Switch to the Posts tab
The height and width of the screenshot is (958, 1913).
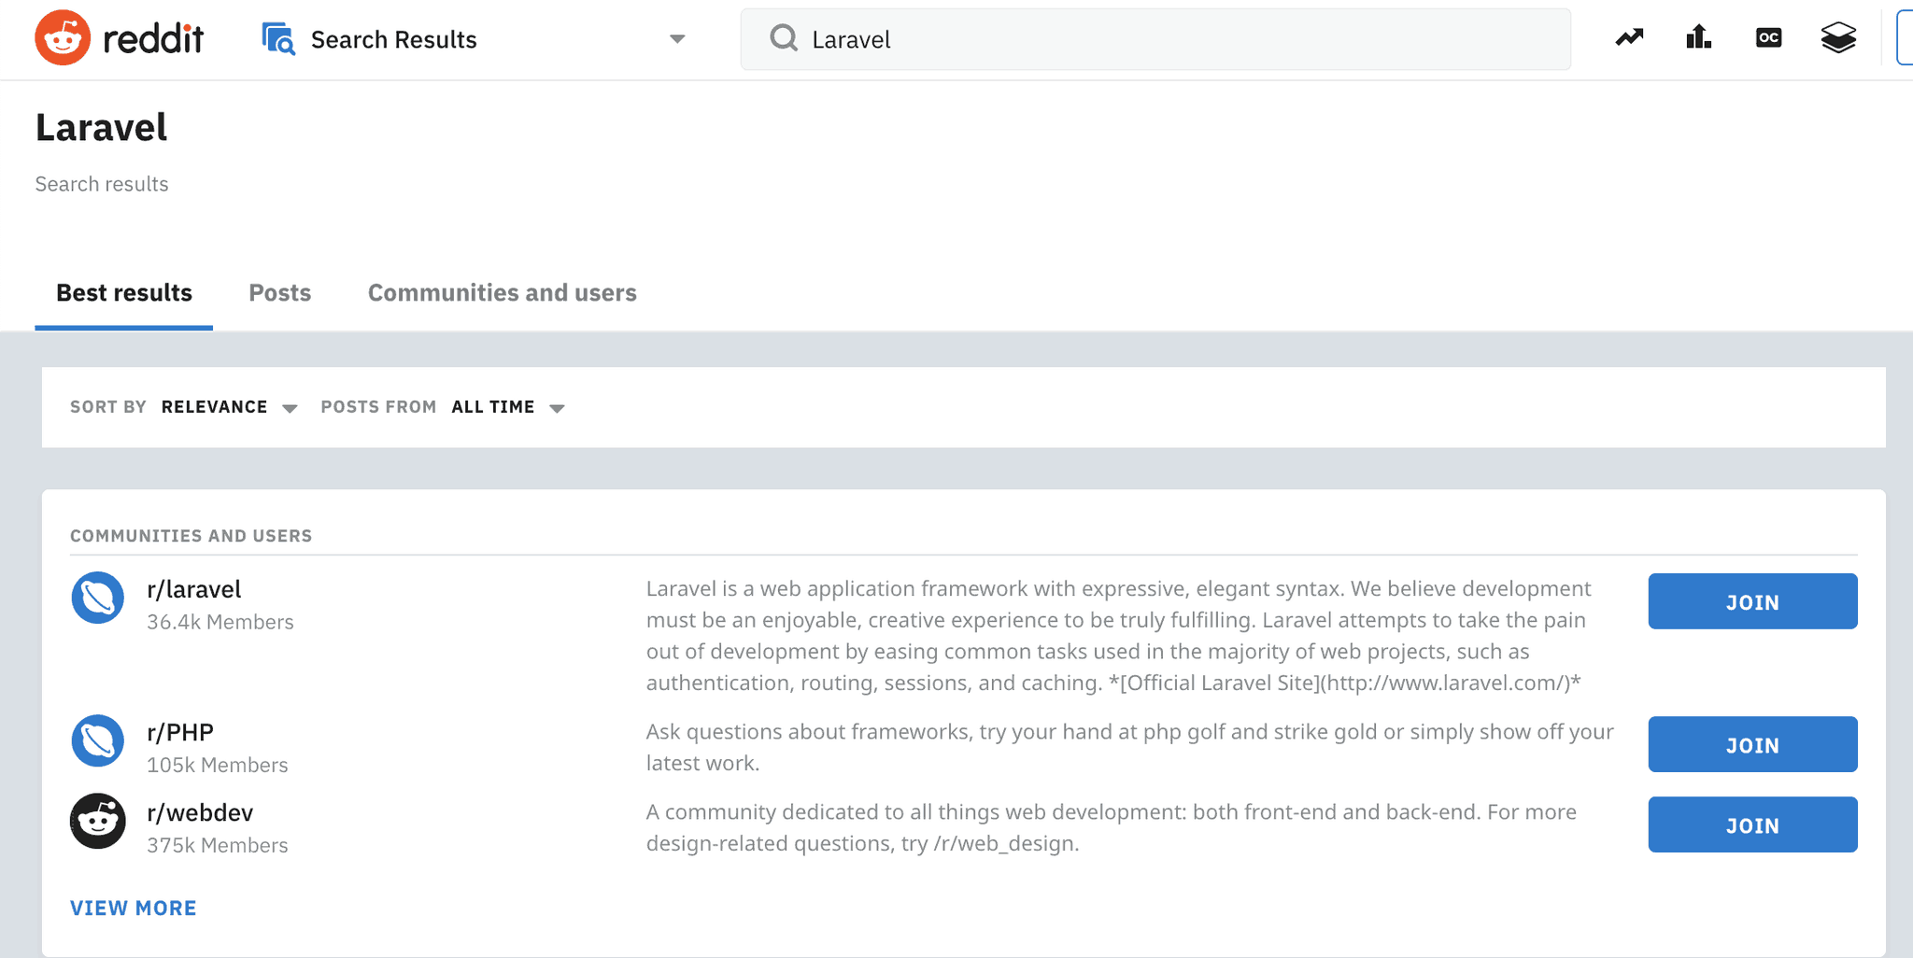[279, 293]
